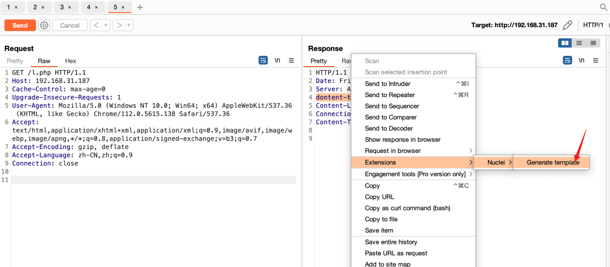This screenshot has height=267, width=610.
Task: Click the empty line 11 in Request
Action: point(152,180)
